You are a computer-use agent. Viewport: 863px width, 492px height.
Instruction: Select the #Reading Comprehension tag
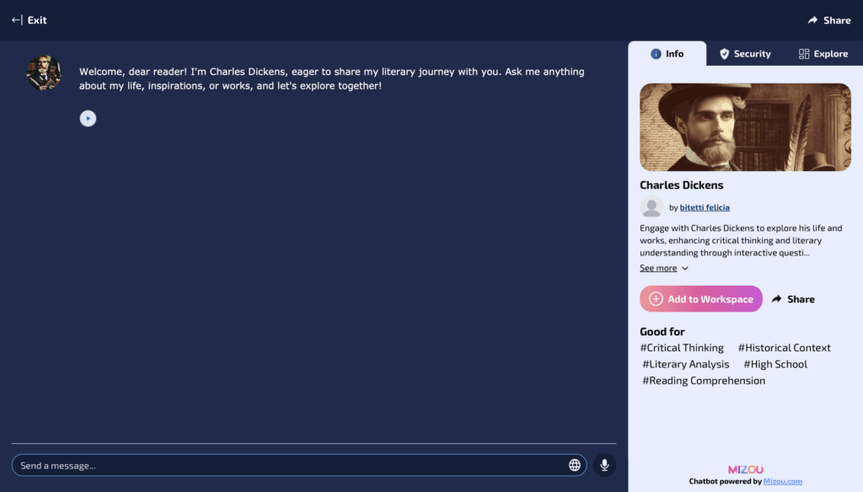pyautogui.click(x=704, y=381)
